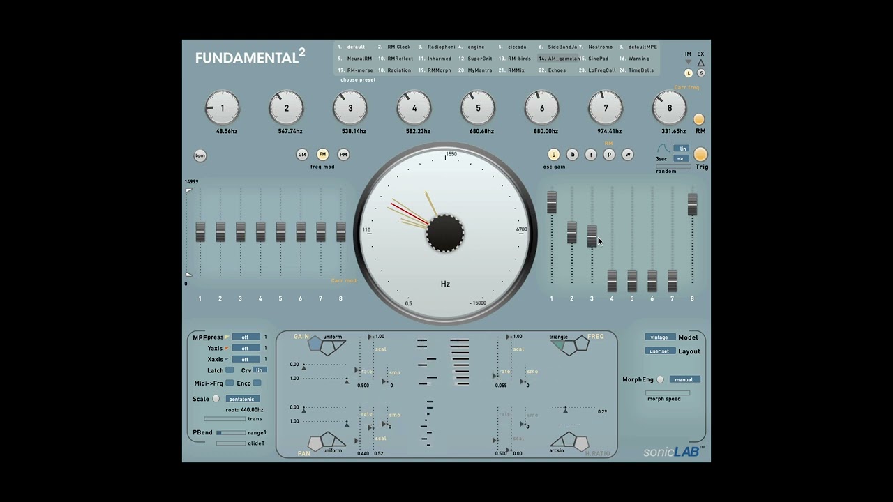Toggle the Scale round switch
The height and width of the screenshot is (502, 893).
click(x=216, y=399)
